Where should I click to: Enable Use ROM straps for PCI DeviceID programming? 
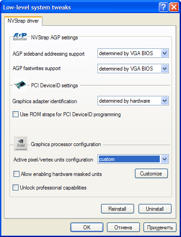[15, 114]
